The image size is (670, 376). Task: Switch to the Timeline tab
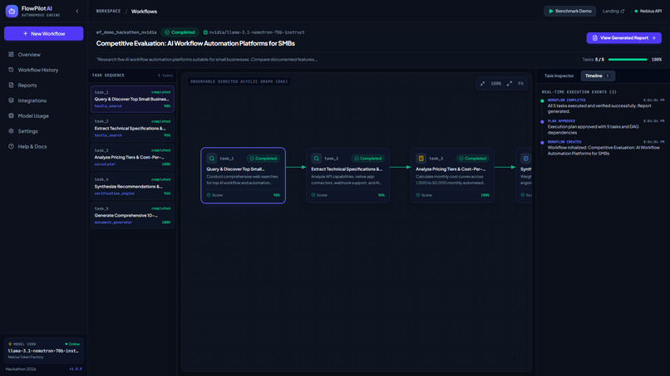click(598, 76)
